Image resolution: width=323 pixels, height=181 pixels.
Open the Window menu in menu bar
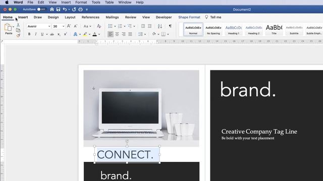pyautogui.click(x=125, y=3)
